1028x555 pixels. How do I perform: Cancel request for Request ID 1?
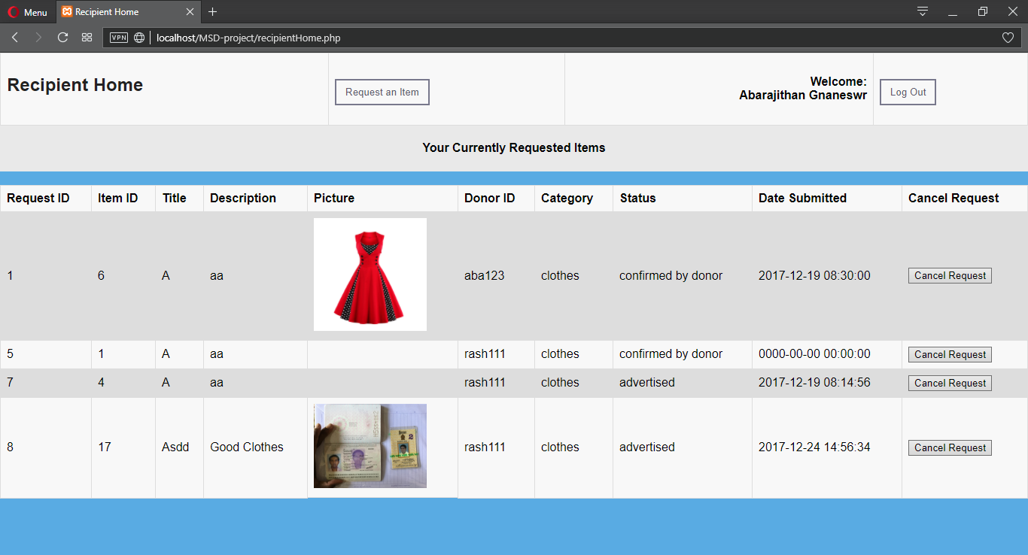tap(950, 276)
